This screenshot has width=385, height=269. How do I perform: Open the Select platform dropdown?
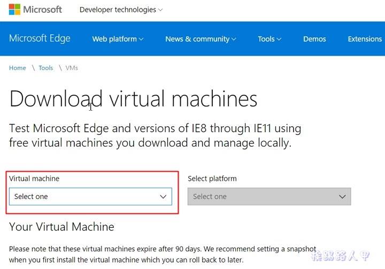pos(269,196)
